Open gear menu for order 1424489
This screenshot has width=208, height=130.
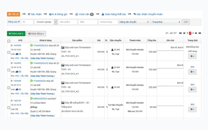[x=192, y=89]
